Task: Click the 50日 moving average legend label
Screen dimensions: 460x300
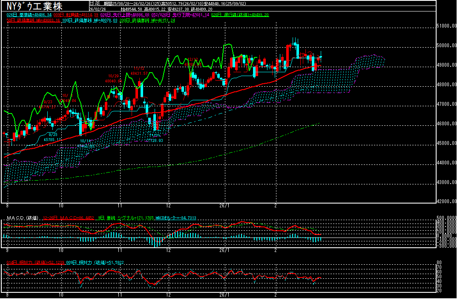Action: coord(32,20)
